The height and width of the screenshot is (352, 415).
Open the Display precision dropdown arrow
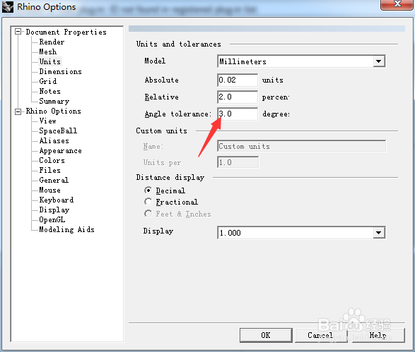pyautogui.click(x=379, y=233)
